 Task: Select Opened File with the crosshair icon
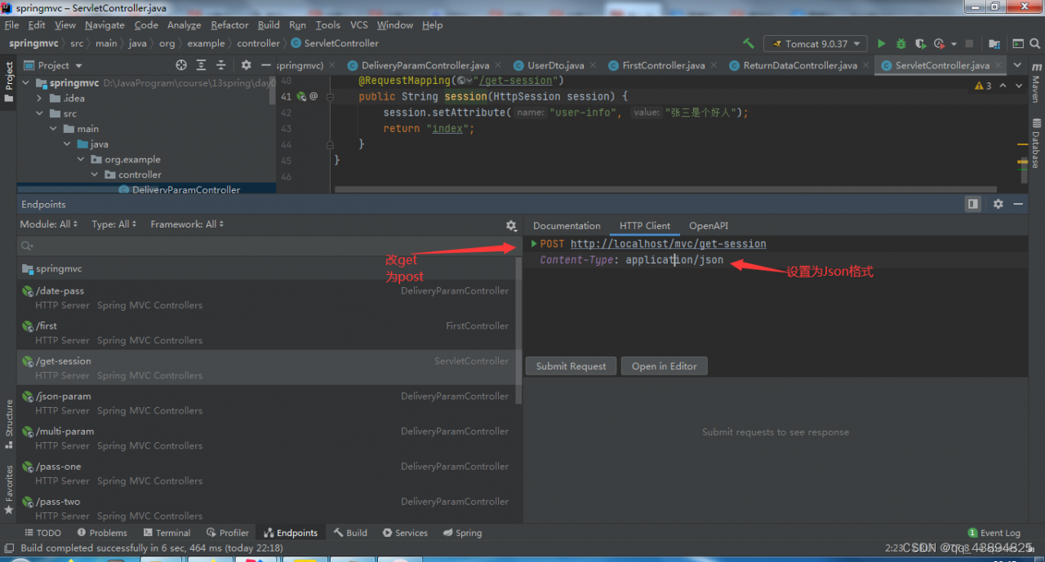coord(181,65)
